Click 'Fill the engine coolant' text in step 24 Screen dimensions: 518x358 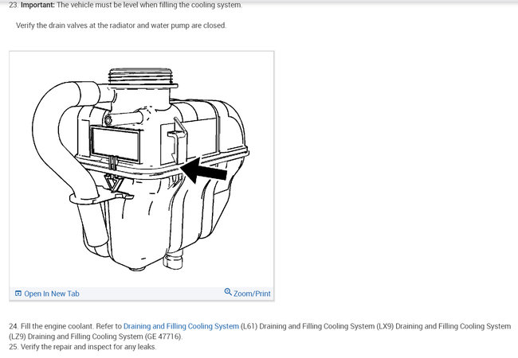coord(57,326)
